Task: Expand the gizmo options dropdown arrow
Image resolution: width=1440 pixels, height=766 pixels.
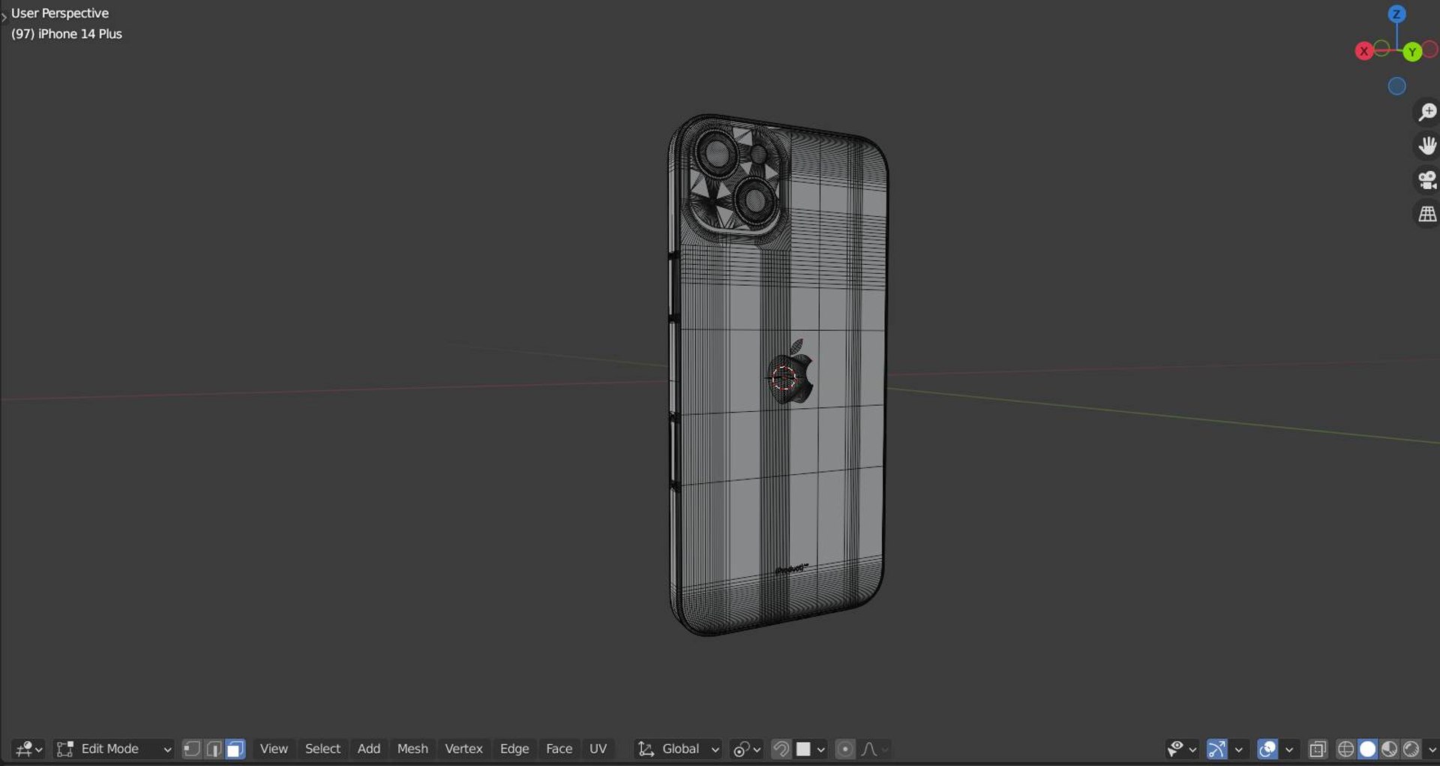Action: pyautogui.click(x=1238, y=749)
